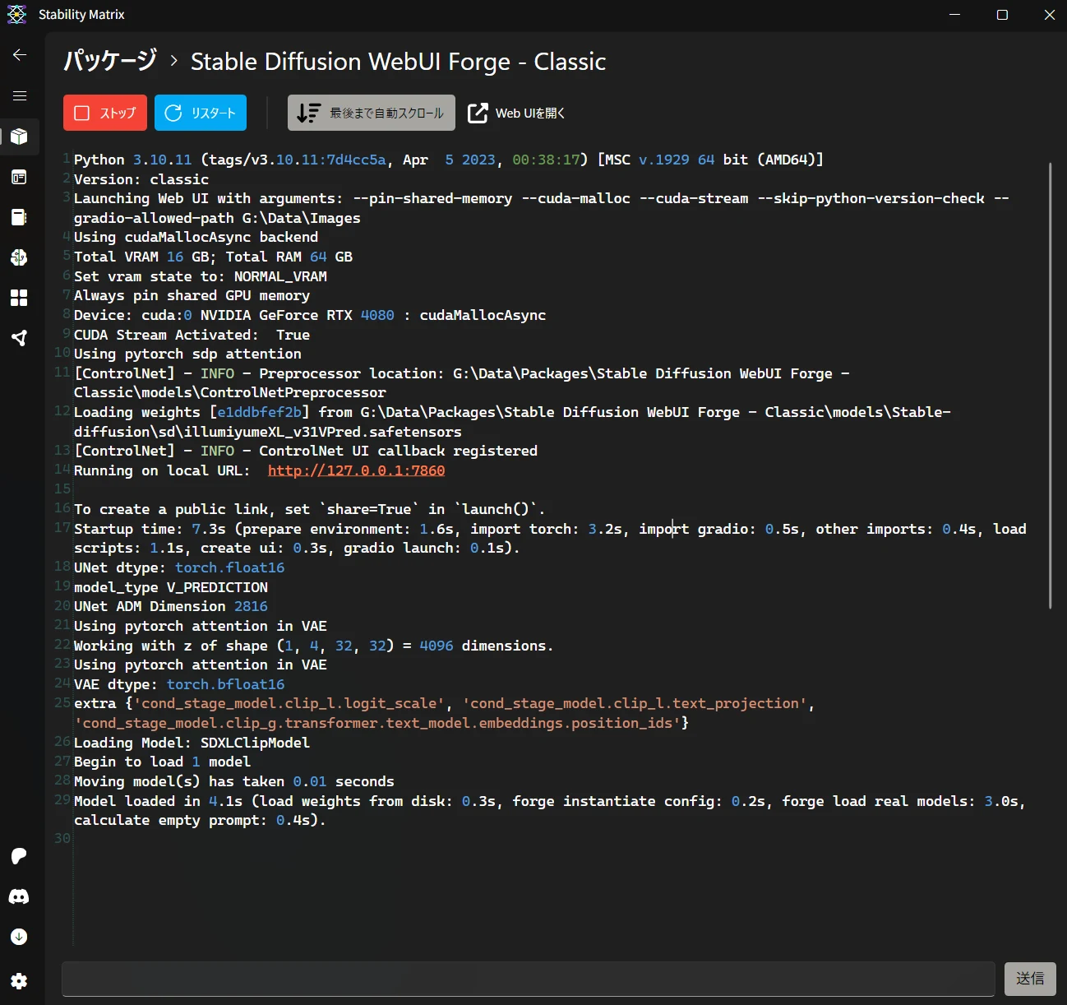
Task: Open the Web UI (Web UIを開く)
Action: pos(516,113)
